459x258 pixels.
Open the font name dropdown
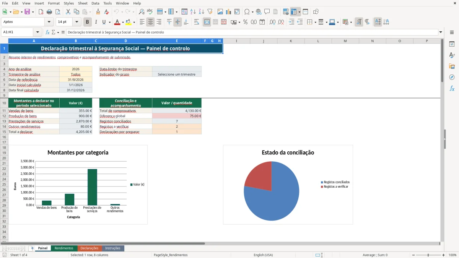(49, 22)
